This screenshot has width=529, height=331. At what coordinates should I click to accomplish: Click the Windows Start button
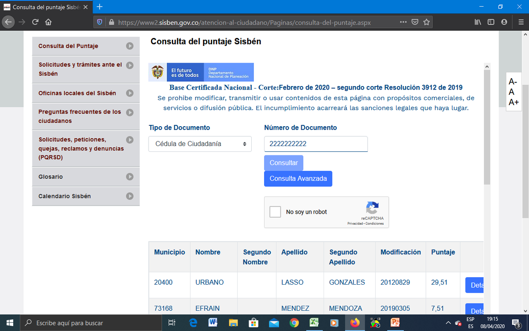click(10, 323)
